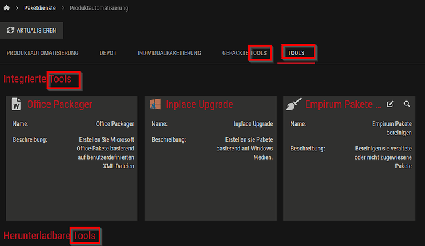Click the broom icon for Empirum Pakete

tap(294, 104)
